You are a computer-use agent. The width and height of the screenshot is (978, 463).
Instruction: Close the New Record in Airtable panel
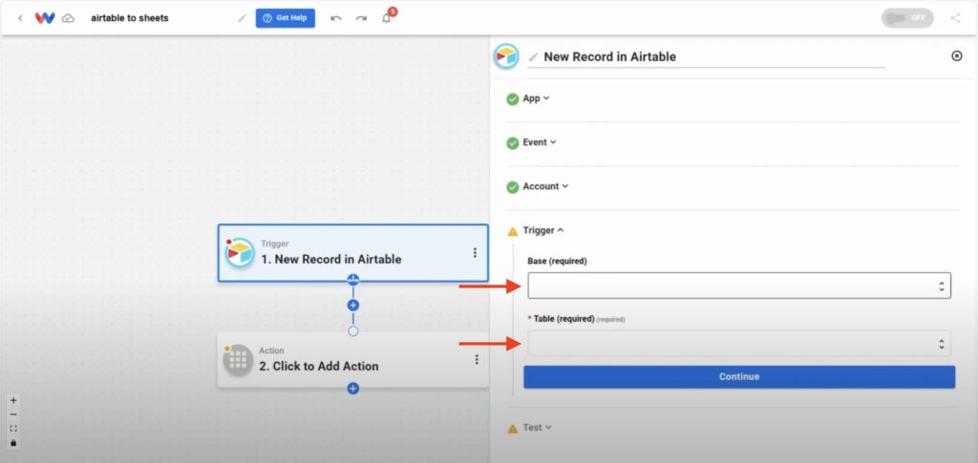[x=957, y=56]
